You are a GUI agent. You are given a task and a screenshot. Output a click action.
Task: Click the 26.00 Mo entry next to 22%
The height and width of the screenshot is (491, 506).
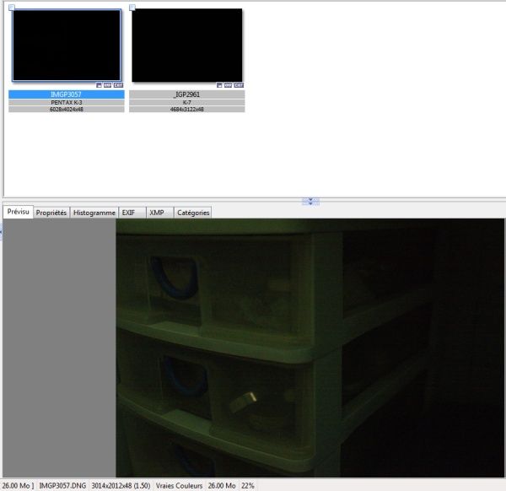pyautogui.click(x=222, y=485)
